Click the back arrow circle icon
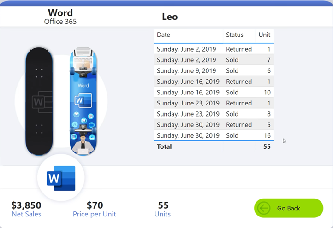 pyautogui.click(x=264, y=208)
